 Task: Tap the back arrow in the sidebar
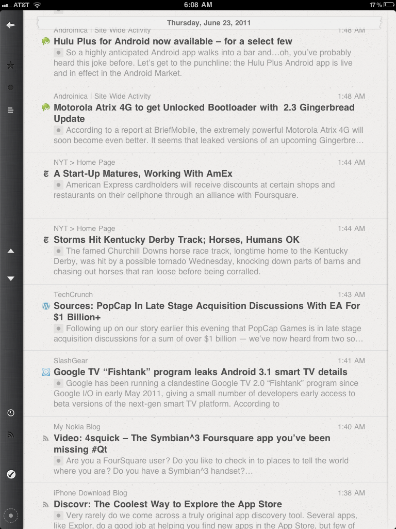pyautogui.click(x=11, y=25)
